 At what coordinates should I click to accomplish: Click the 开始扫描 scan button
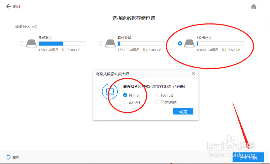pos(249,157)
